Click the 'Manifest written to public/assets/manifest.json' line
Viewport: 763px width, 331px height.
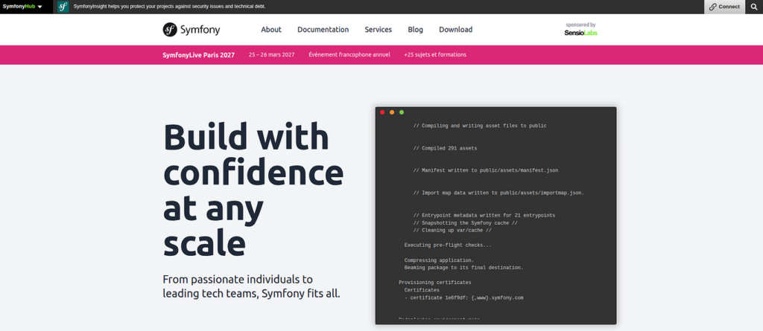coord(486,170)
